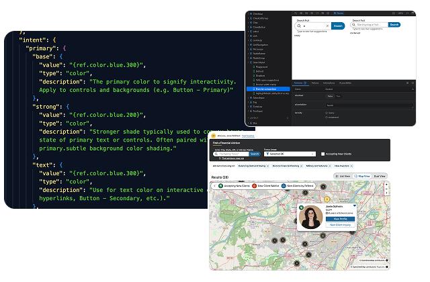Remove the Balancing Debt and Saving filter chip
This screenshot has width=430, height=282.
click(268, 166)
